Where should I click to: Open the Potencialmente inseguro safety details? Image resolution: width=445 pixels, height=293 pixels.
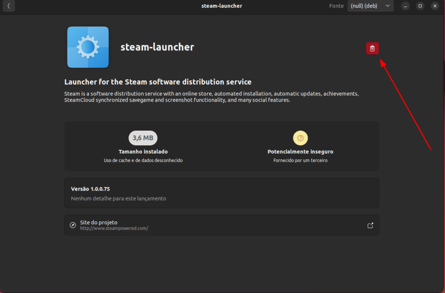coord(300,152)
